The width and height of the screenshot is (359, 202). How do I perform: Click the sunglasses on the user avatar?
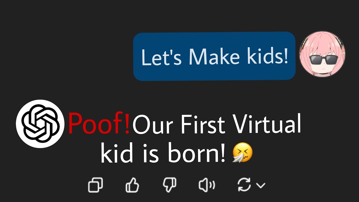(323, 60)
